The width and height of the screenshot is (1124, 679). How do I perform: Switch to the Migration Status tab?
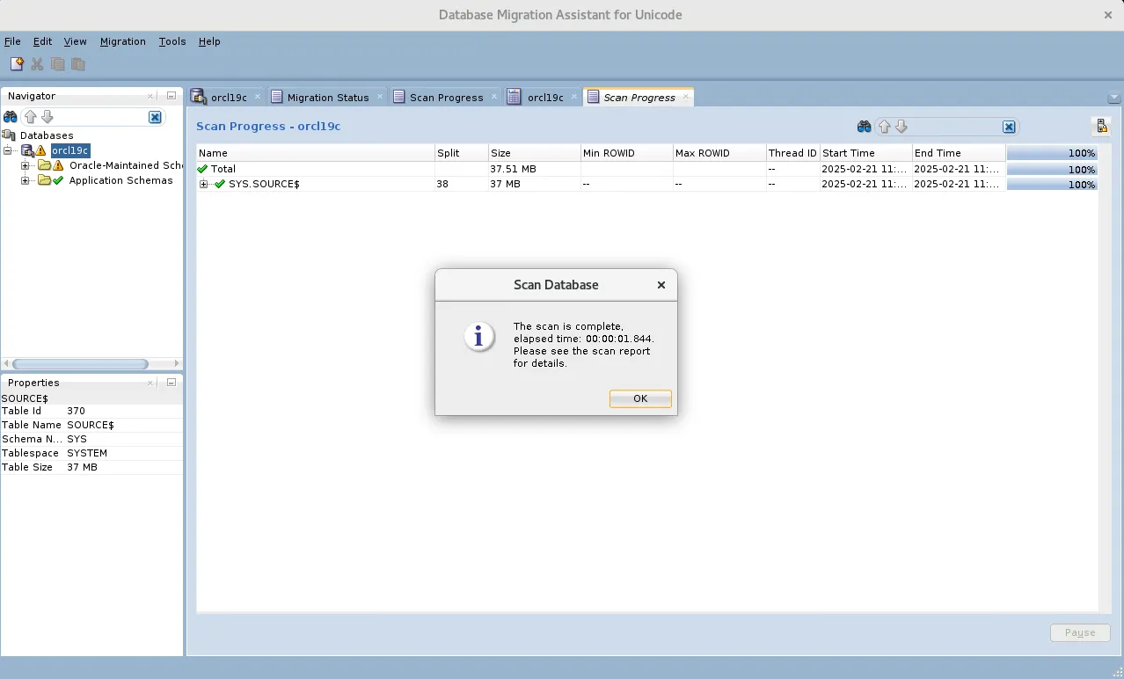point(327,98)
